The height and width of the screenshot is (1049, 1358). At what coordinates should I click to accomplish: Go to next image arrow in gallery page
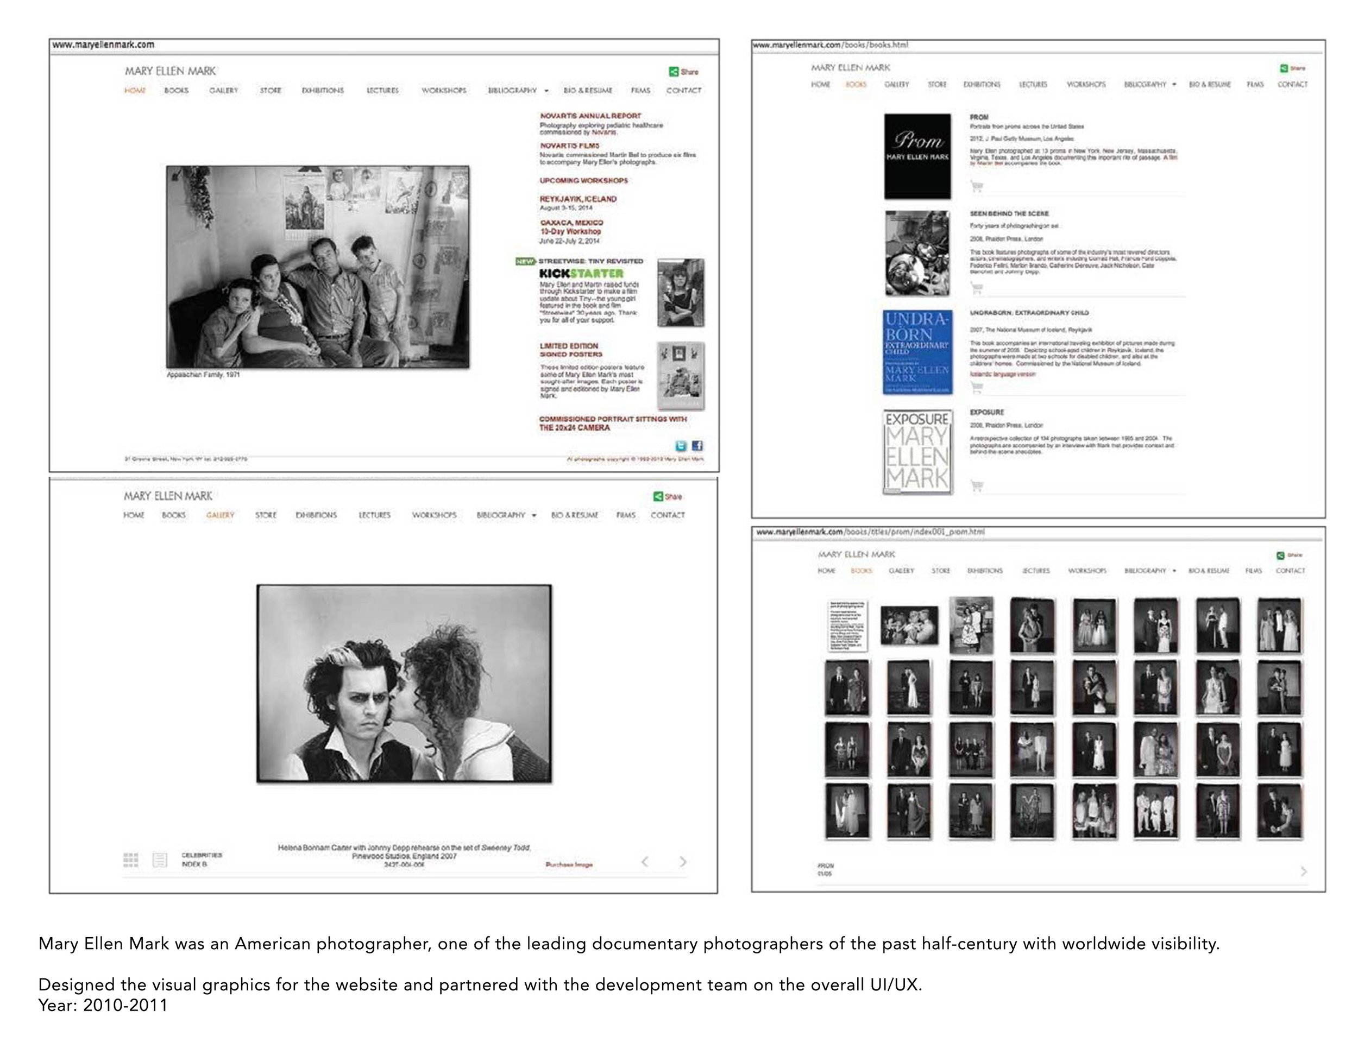[x=683, y=861]
